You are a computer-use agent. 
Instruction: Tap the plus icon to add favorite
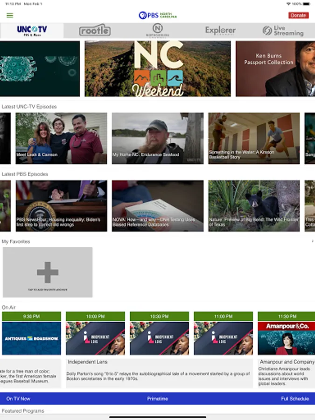coord(48,272)
